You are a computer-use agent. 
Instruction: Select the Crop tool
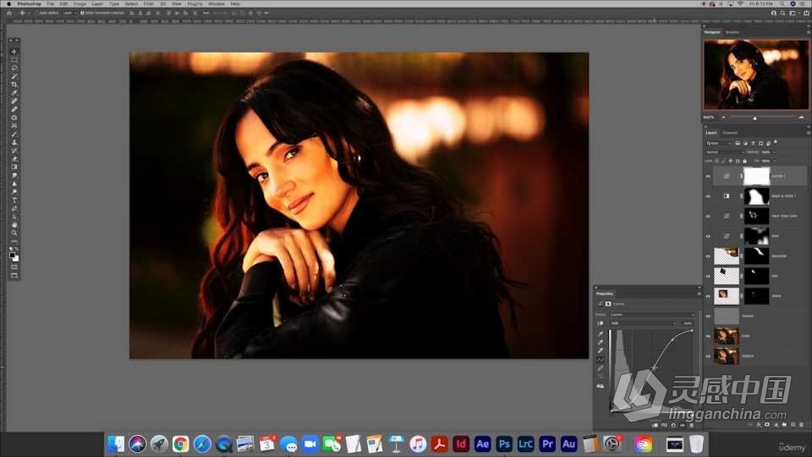tap(14, 85)
